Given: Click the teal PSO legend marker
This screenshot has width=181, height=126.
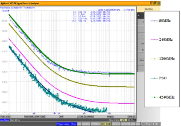Looking at the screenshot, I should point(154,78).
